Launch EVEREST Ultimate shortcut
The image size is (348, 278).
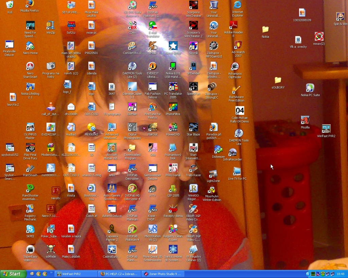tap(153, 70)
